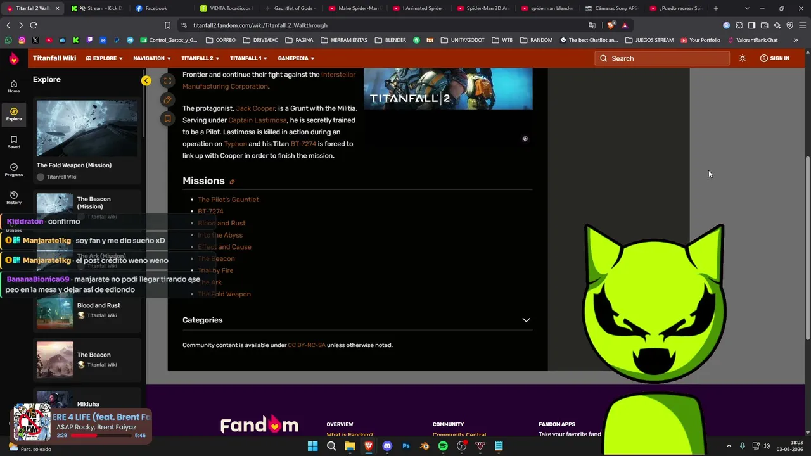Toggle the wiki light/dark theme switch

[743, 58]
